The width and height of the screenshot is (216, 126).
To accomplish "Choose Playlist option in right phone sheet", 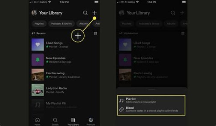I will (151, 100).
